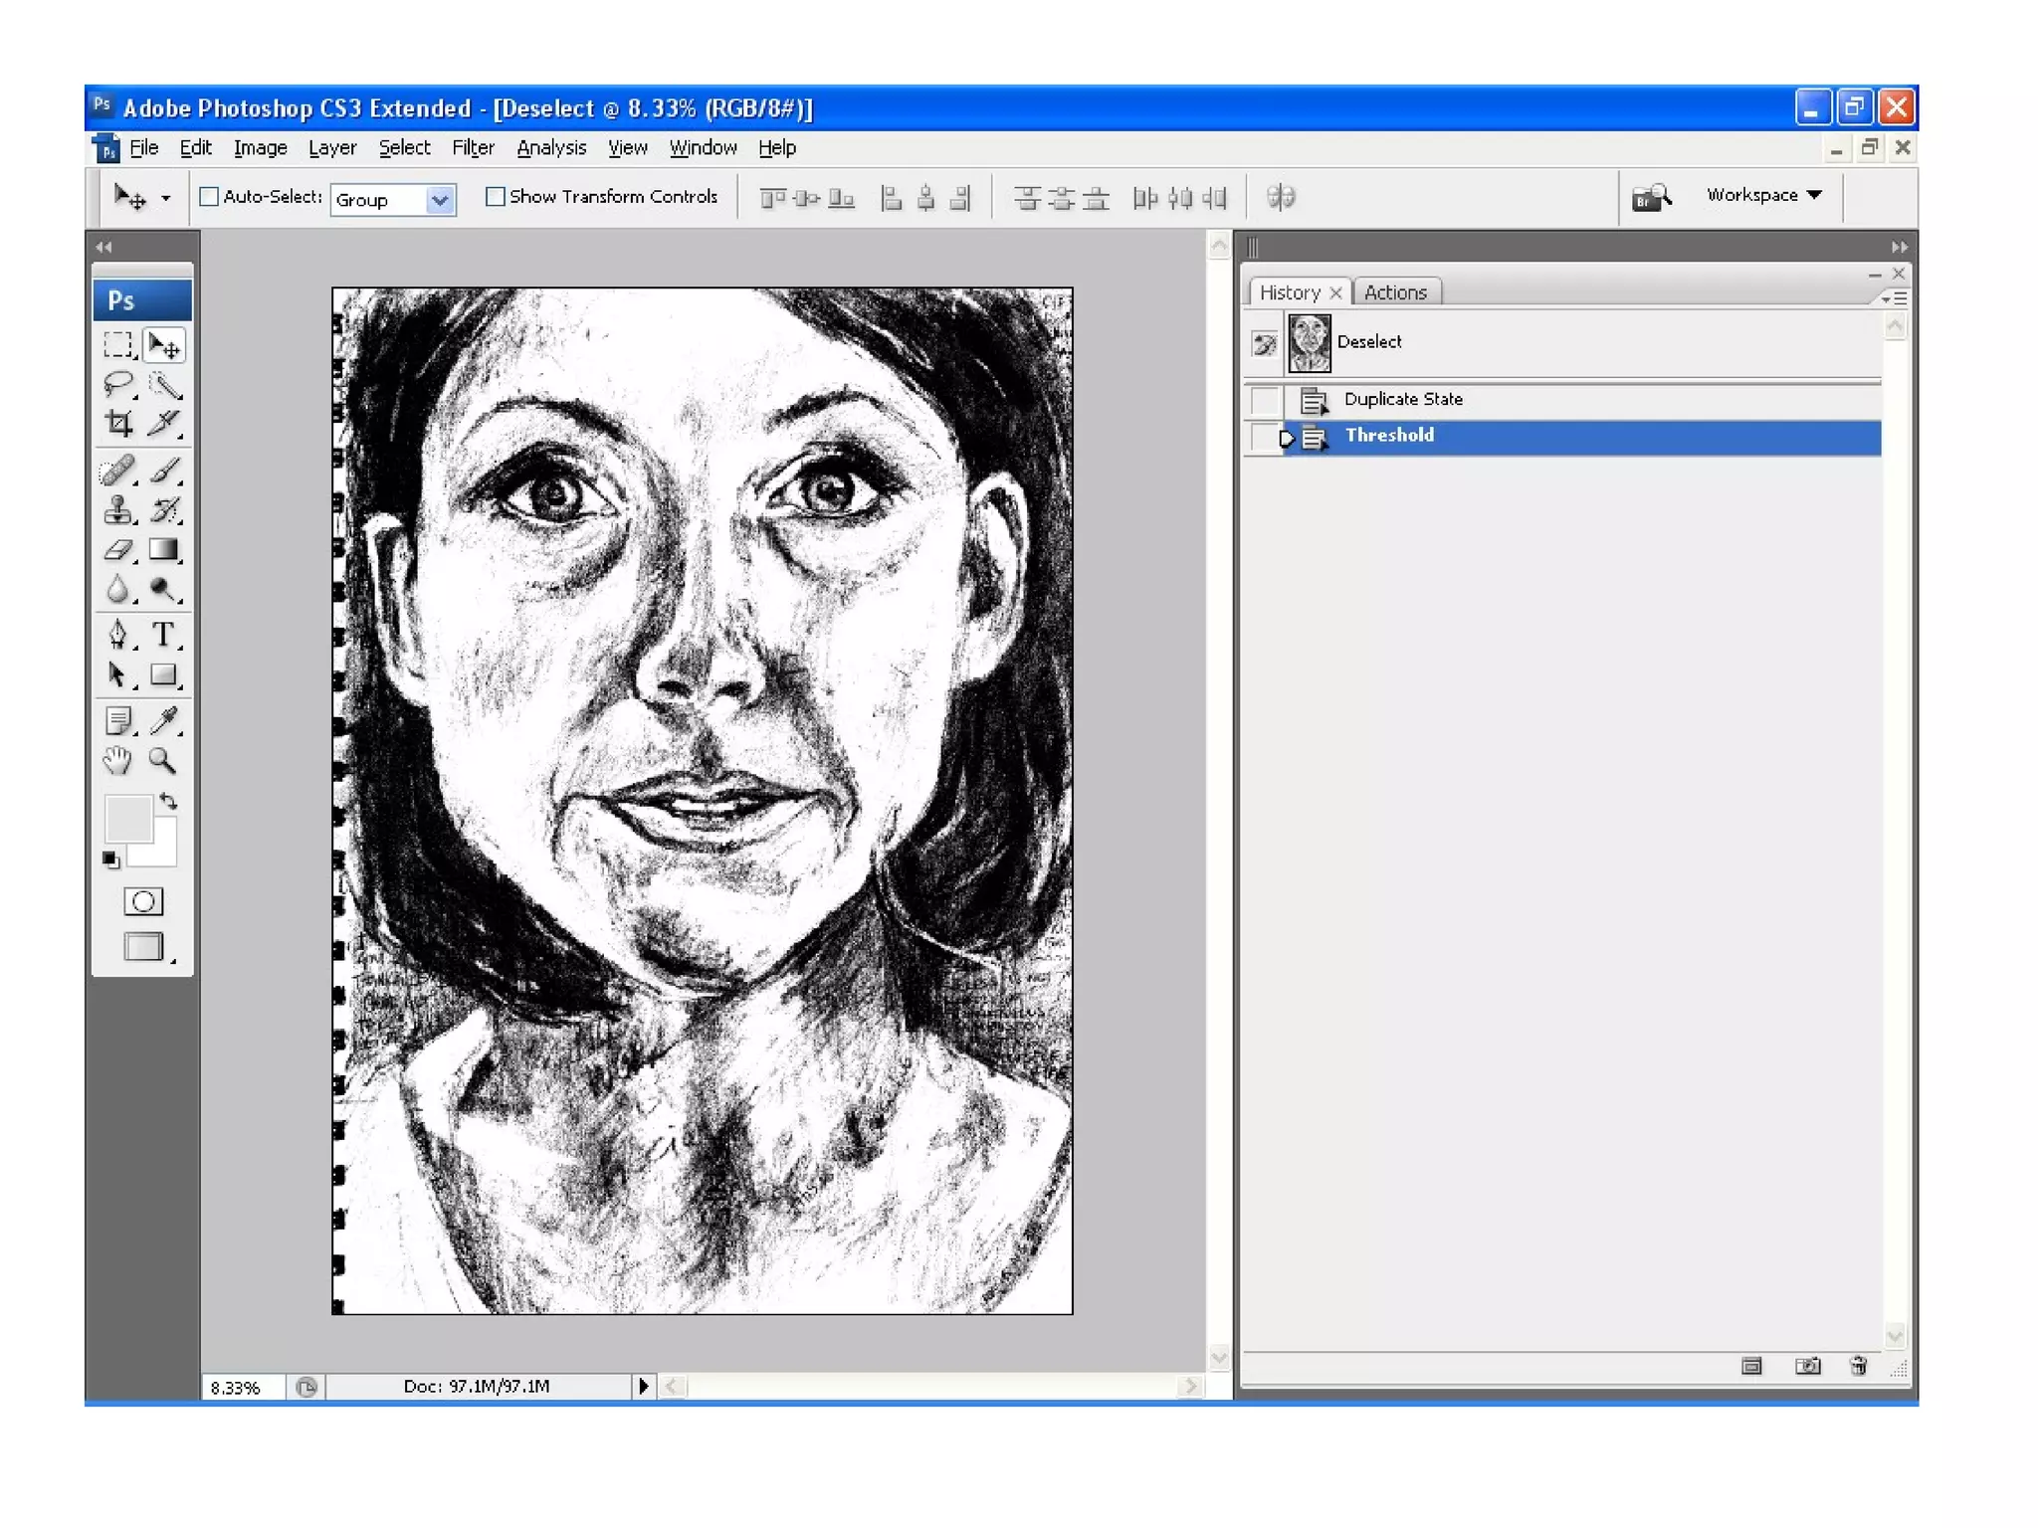
Task: Select the Lasso tool
Action: click(x=118, y=385)
